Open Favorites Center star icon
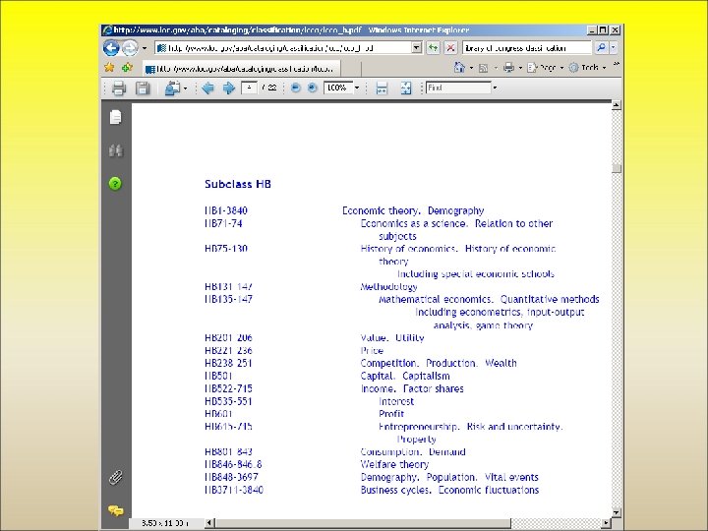 tap(109, 67)
